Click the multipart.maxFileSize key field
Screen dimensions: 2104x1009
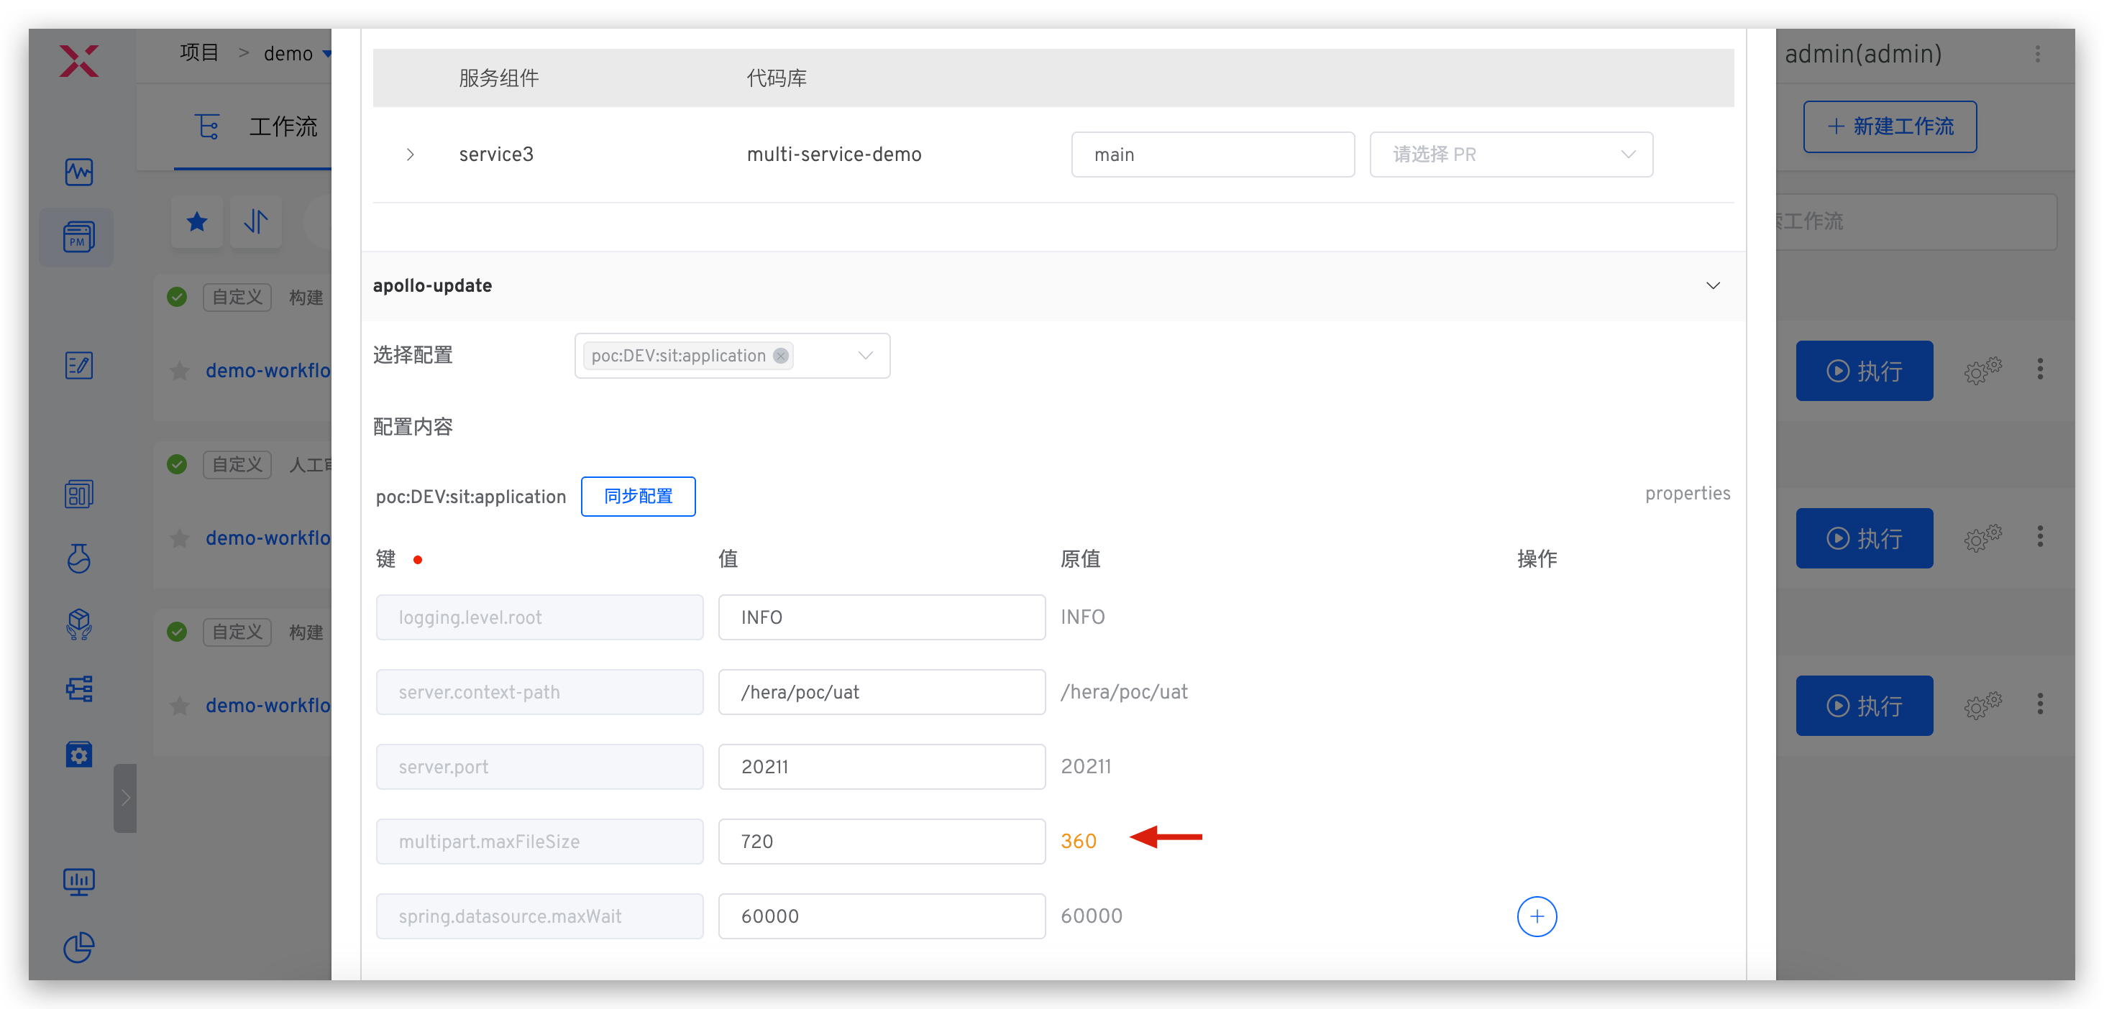[539, 841]
